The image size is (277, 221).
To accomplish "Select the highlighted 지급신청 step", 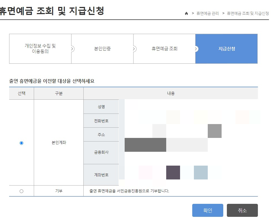I will (x=226, y=49).
